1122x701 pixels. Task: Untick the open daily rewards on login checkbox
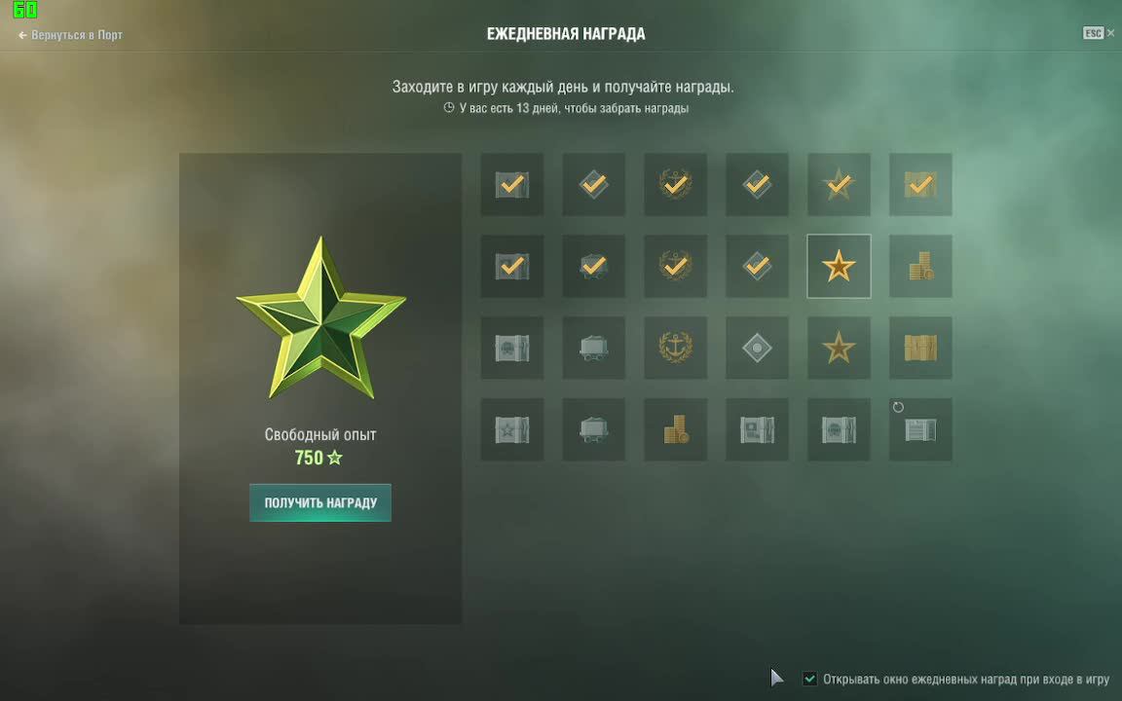tap(809, 679)
